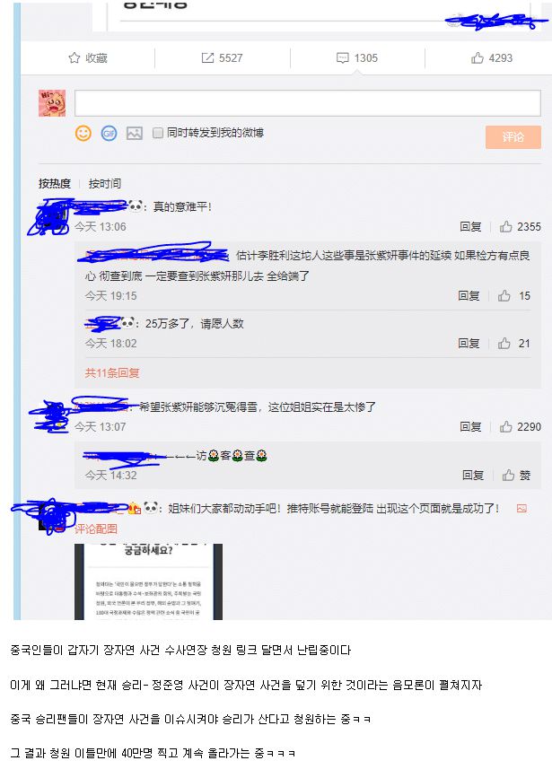Open the emoji smiley picker
Viewport: 552px width, 778px height.
click(83, 133)
